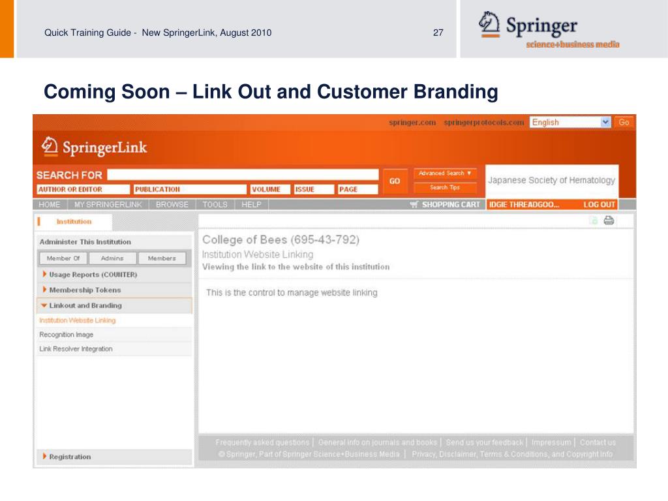
Task: Click the Member Of button
Action: pyautogui.click(x=63, y=258)
